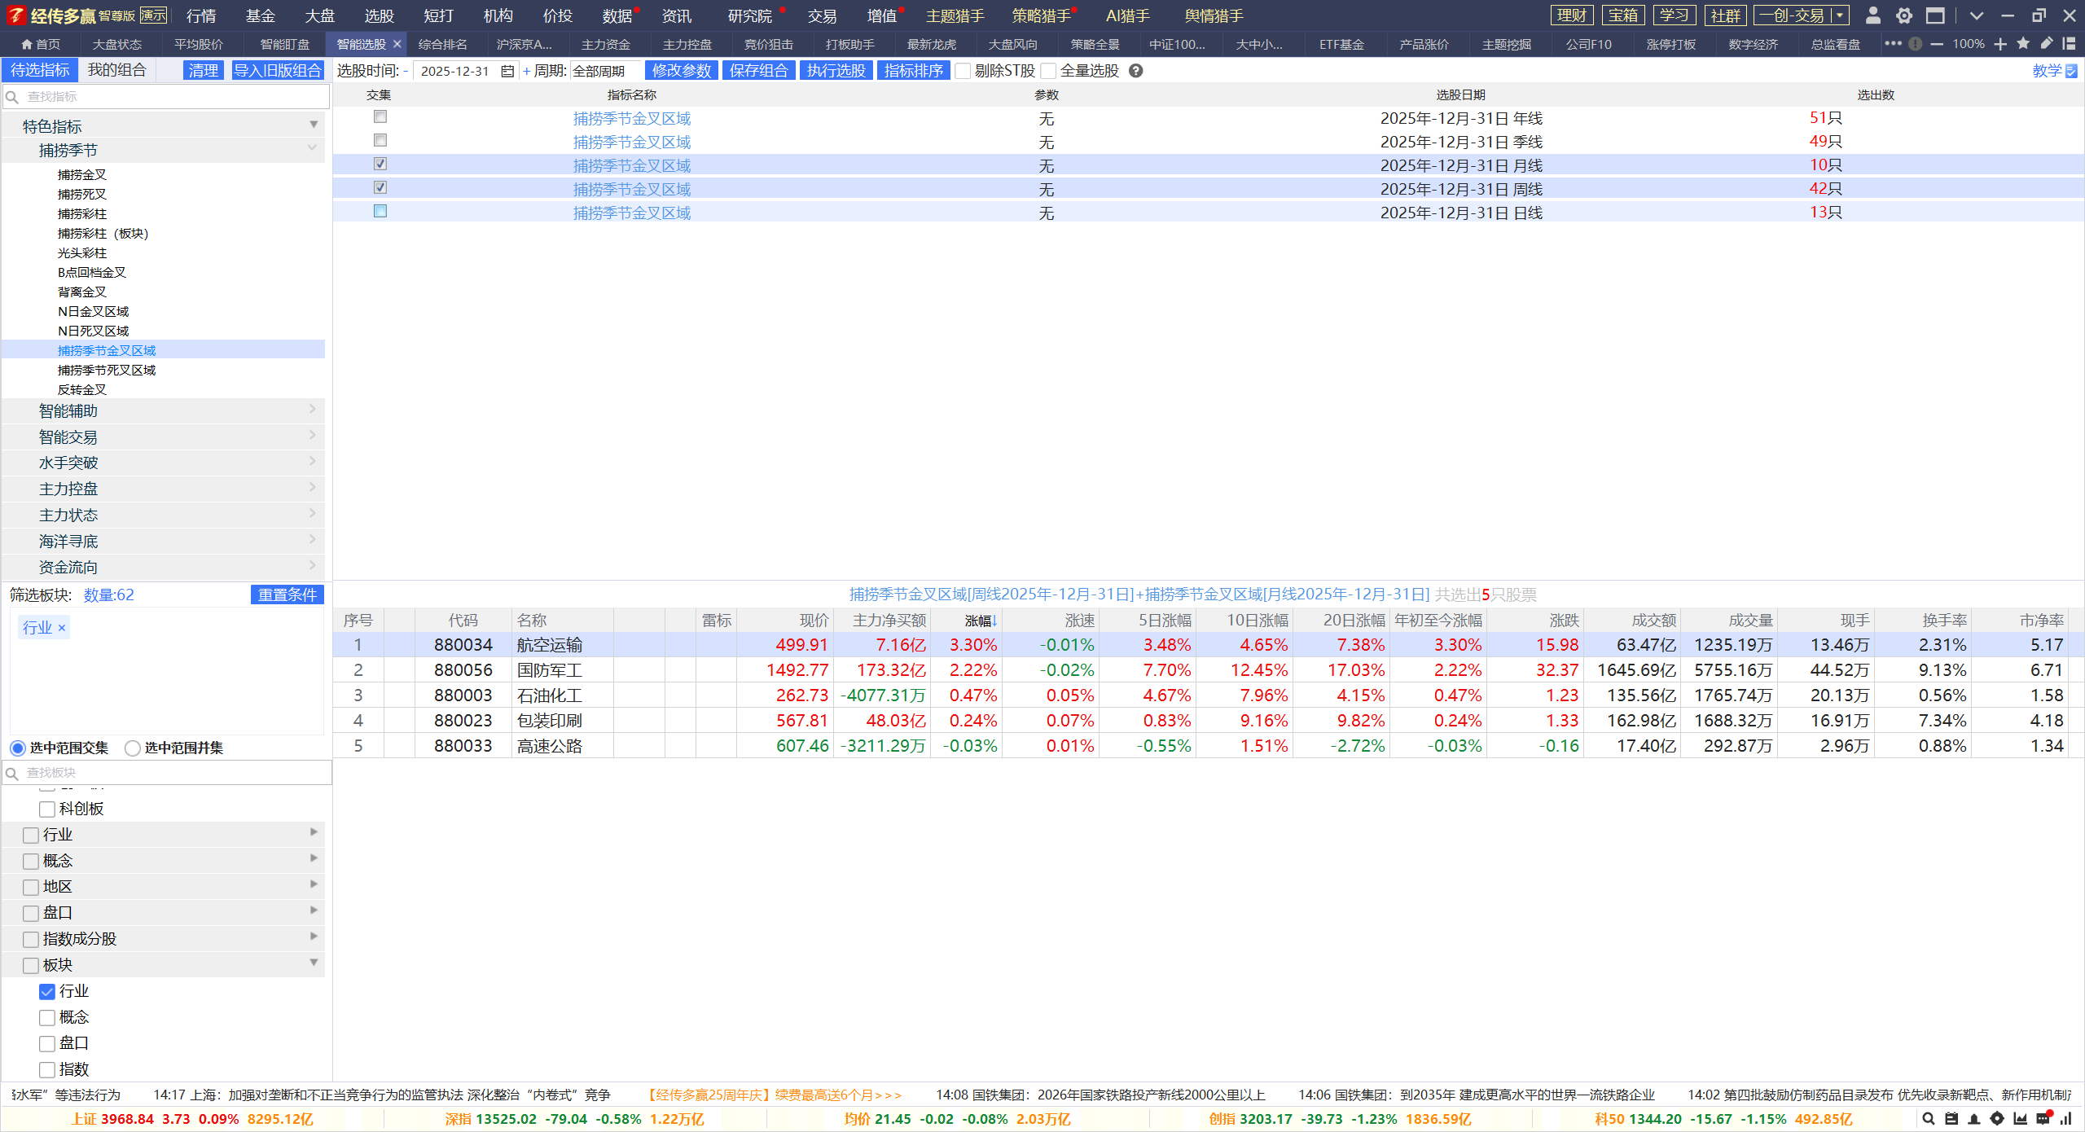Switch to the 主力资金 tab
Image resolution: width=2085 pixels, height=1132 pixels.
pos(605,44)
